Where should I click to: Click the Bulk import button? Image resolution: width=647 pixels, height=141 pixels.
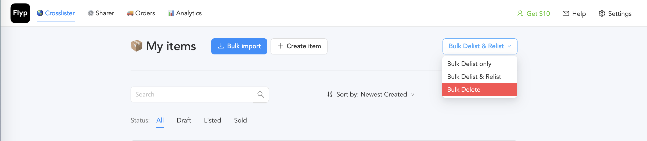(x=239, y=46)
